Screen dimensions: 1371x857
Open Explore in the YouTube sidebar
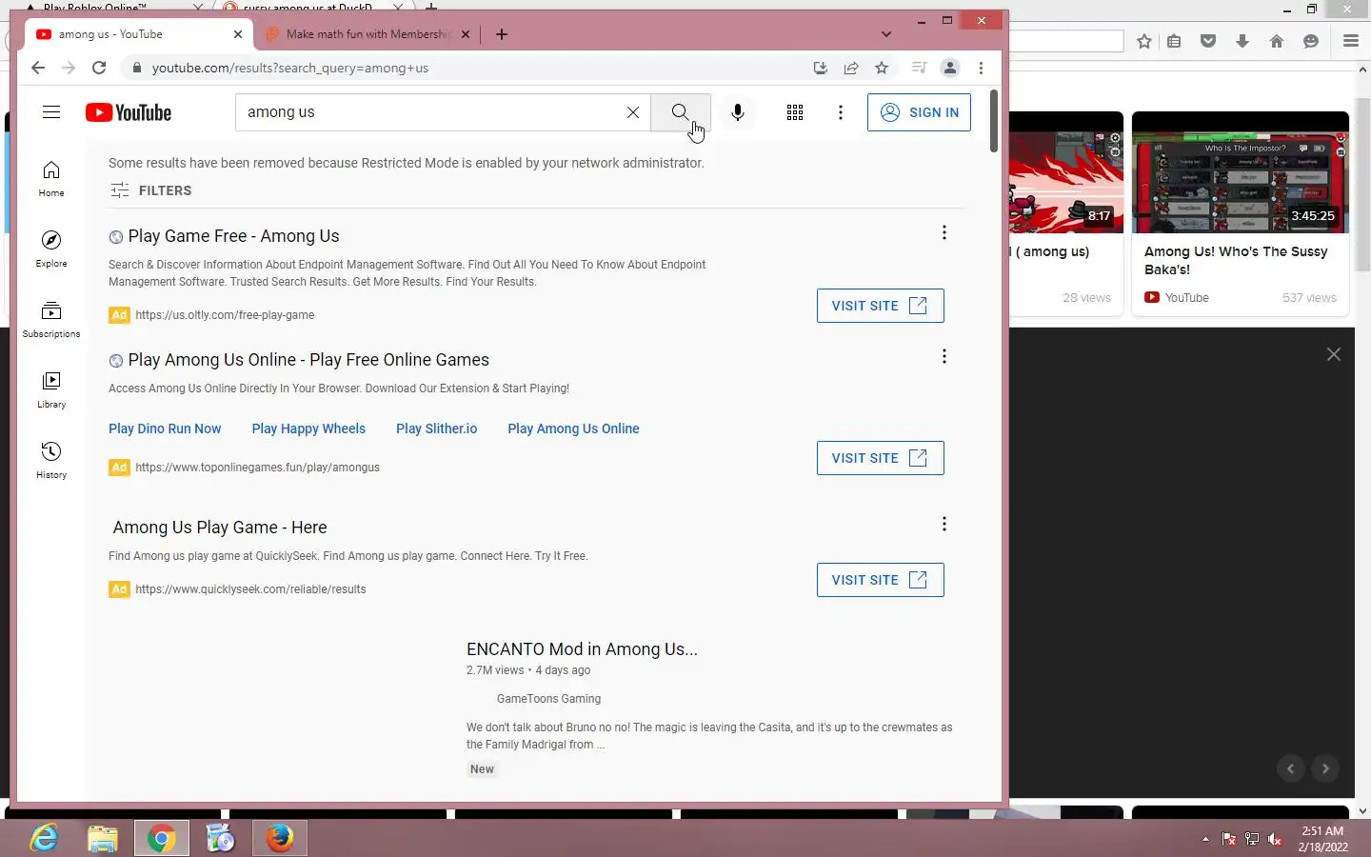(51, 249)
